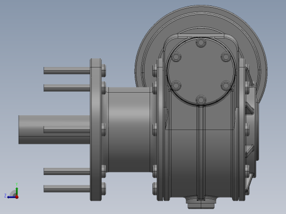Screen dimensions: 286x214
Task: Select the bottommost threaded stud rod
Action: [x=67, y=189]
